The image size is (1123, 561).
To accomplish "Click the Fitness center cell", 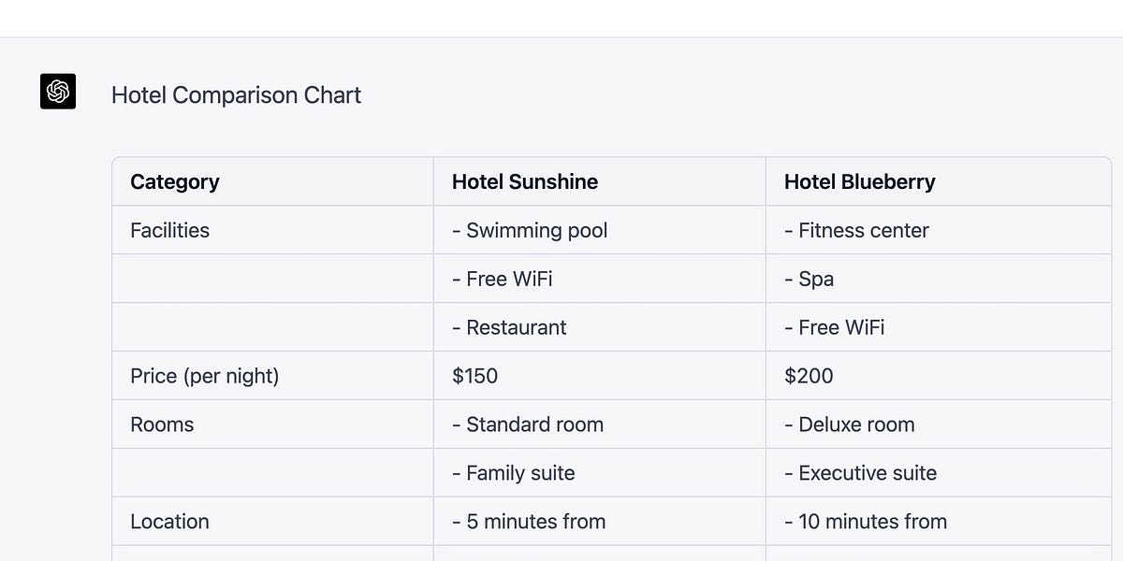I will point(856,230).
